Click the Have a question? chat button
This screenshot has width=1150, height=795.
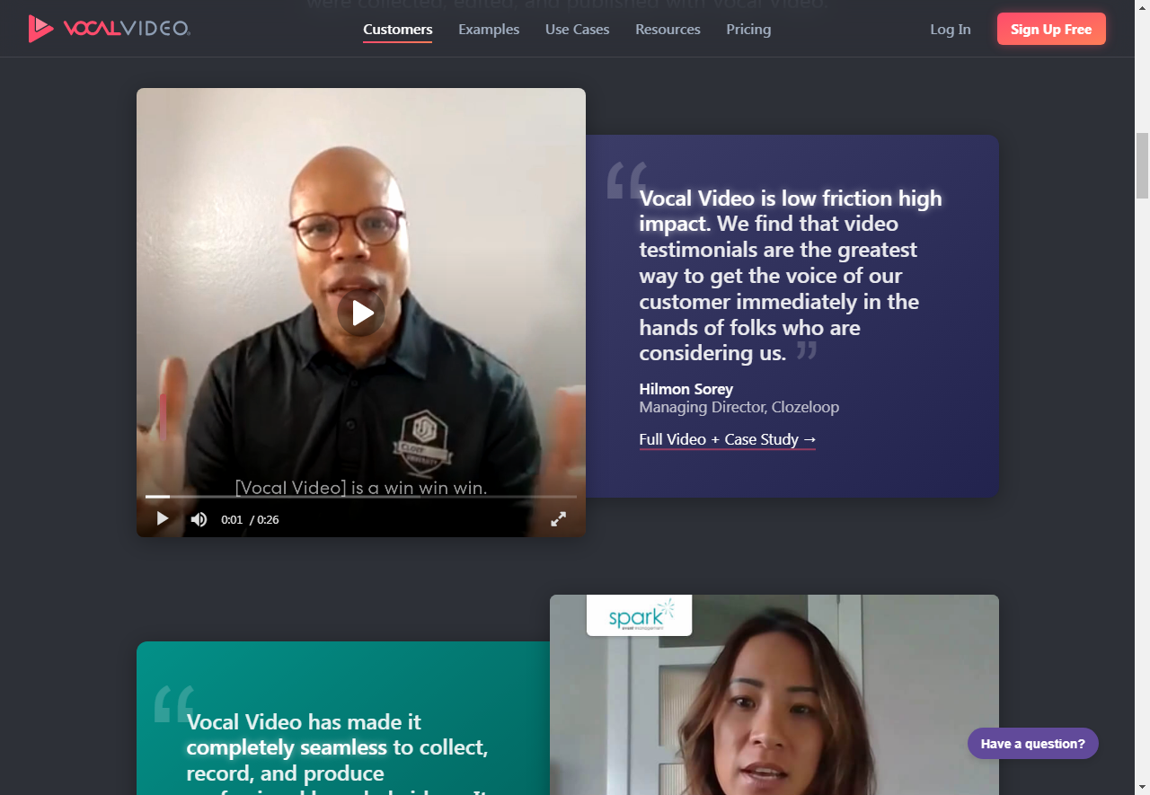[x=1033, y=744]
